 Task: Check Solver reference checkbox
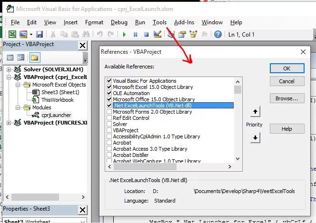tap(109, 124)
